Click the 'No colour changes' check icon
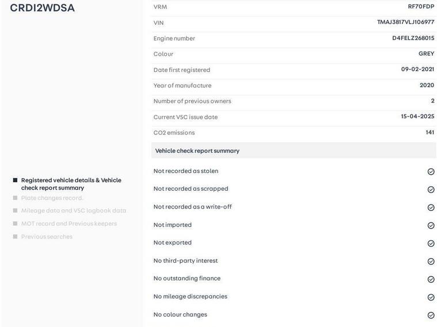The height and width of the screenshot is (327, 437). pyautogui.click(x=431, y=315)
